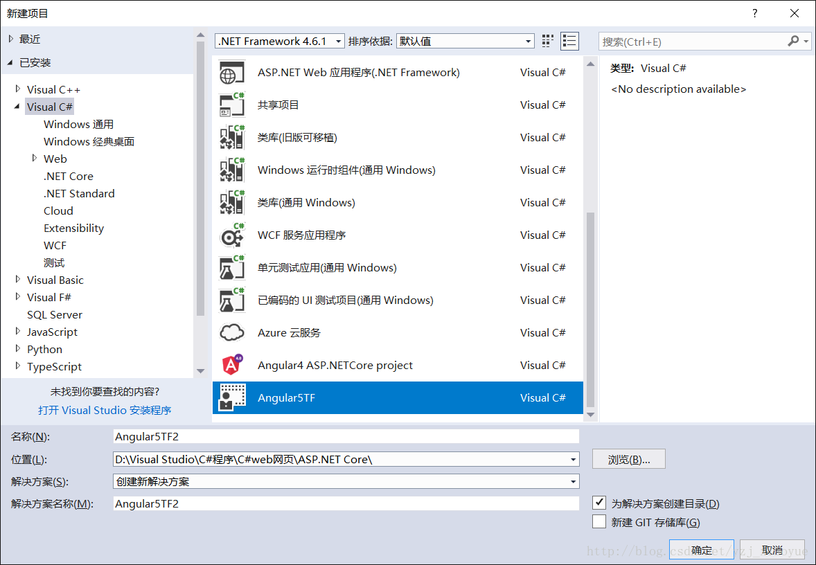
Task: Select Windows 通用 in the tree
Action: 78,125
